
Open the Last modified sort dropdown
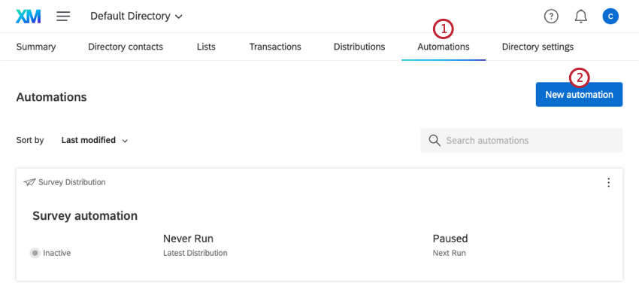pyautogui.click(x=95, y=140)
